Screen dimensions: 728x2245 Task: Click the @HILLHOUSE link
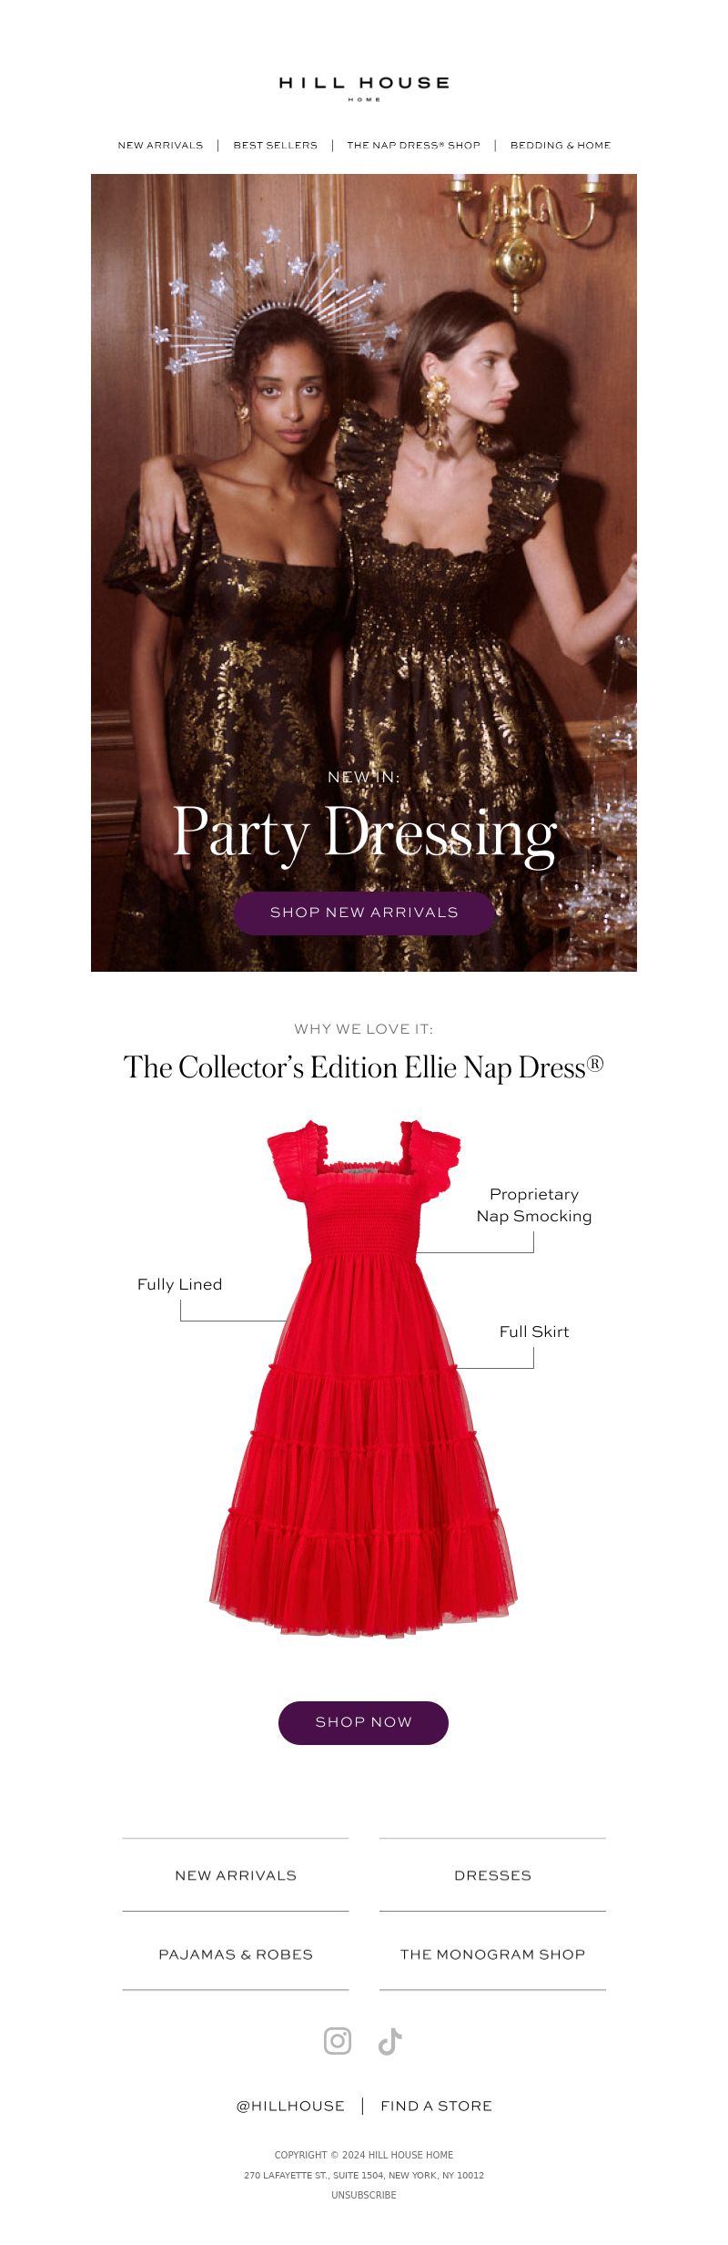(x=290, y=2106)
